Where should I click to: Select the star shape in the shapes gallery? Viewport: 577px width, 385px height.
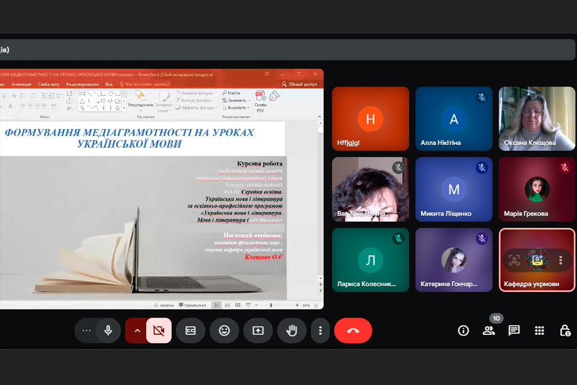(118, 108)
